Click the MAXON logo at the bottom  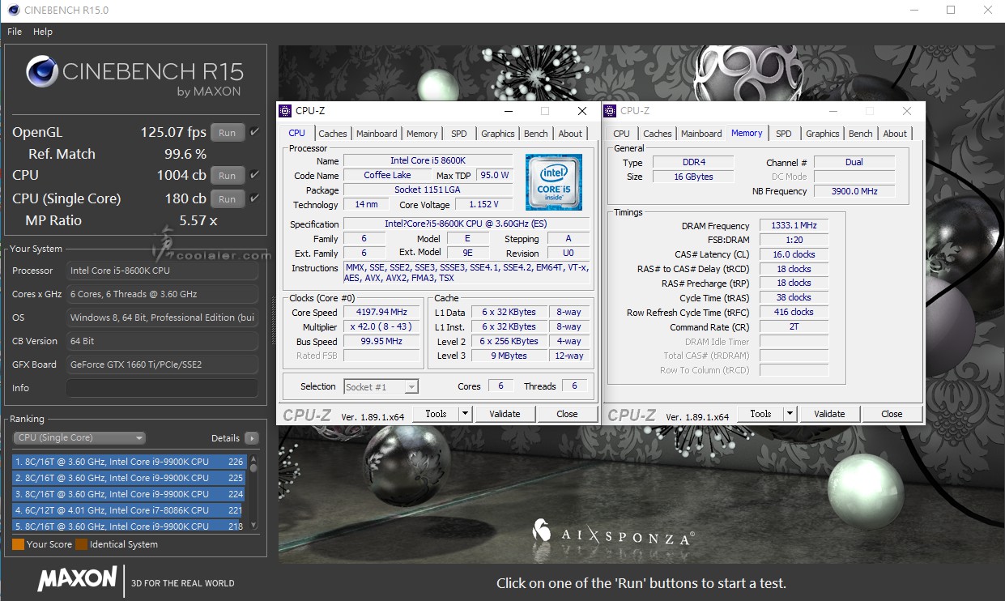click(x=78, y=579)
